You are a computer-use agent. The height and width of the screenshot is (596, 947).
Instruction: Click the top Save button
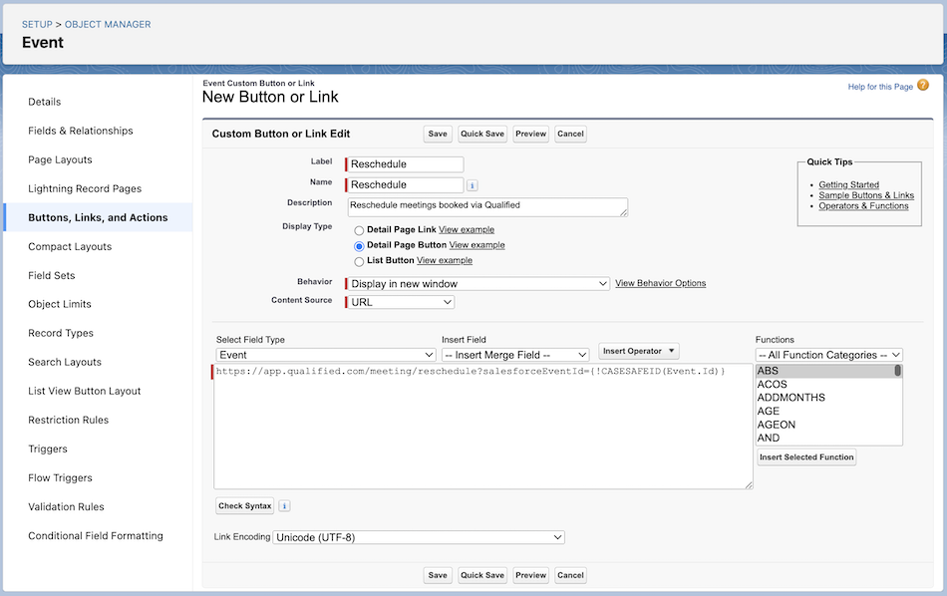(438, 135)
